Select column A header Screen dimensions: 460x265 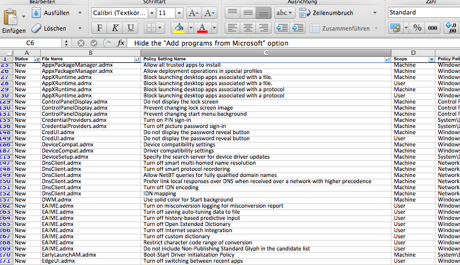[26, 53]
